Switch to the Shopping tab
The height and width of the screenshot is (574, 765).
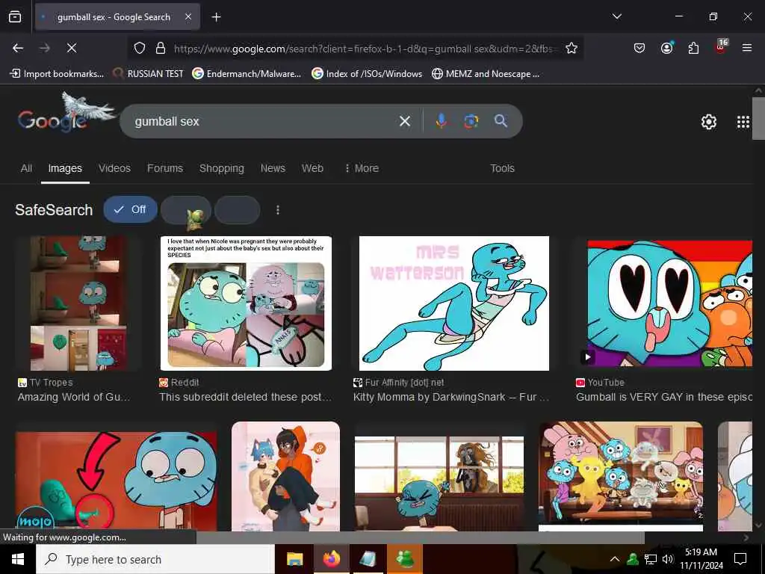click(x=221, y=168)
